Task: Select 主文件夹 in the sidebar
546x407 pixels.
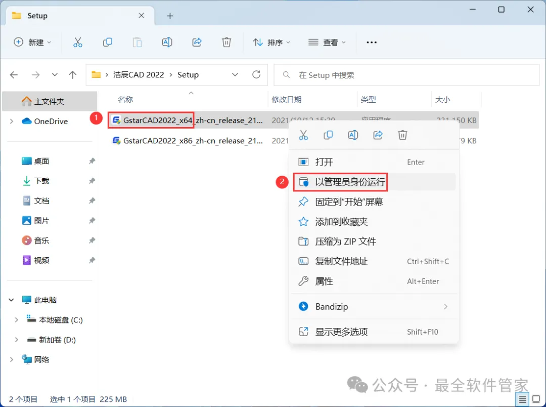Action: 50,101
